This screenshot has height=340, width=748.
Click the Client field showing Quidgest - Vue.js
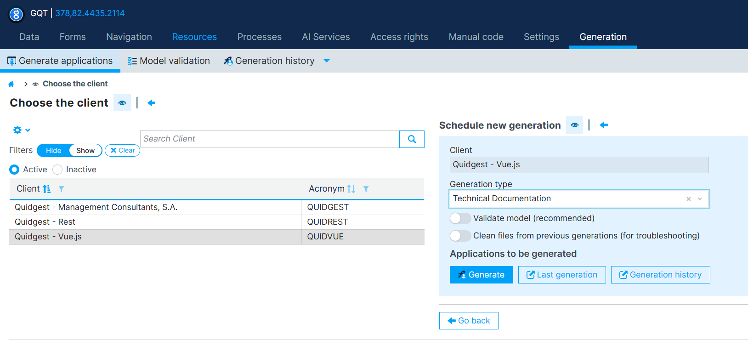coord(579,165)
